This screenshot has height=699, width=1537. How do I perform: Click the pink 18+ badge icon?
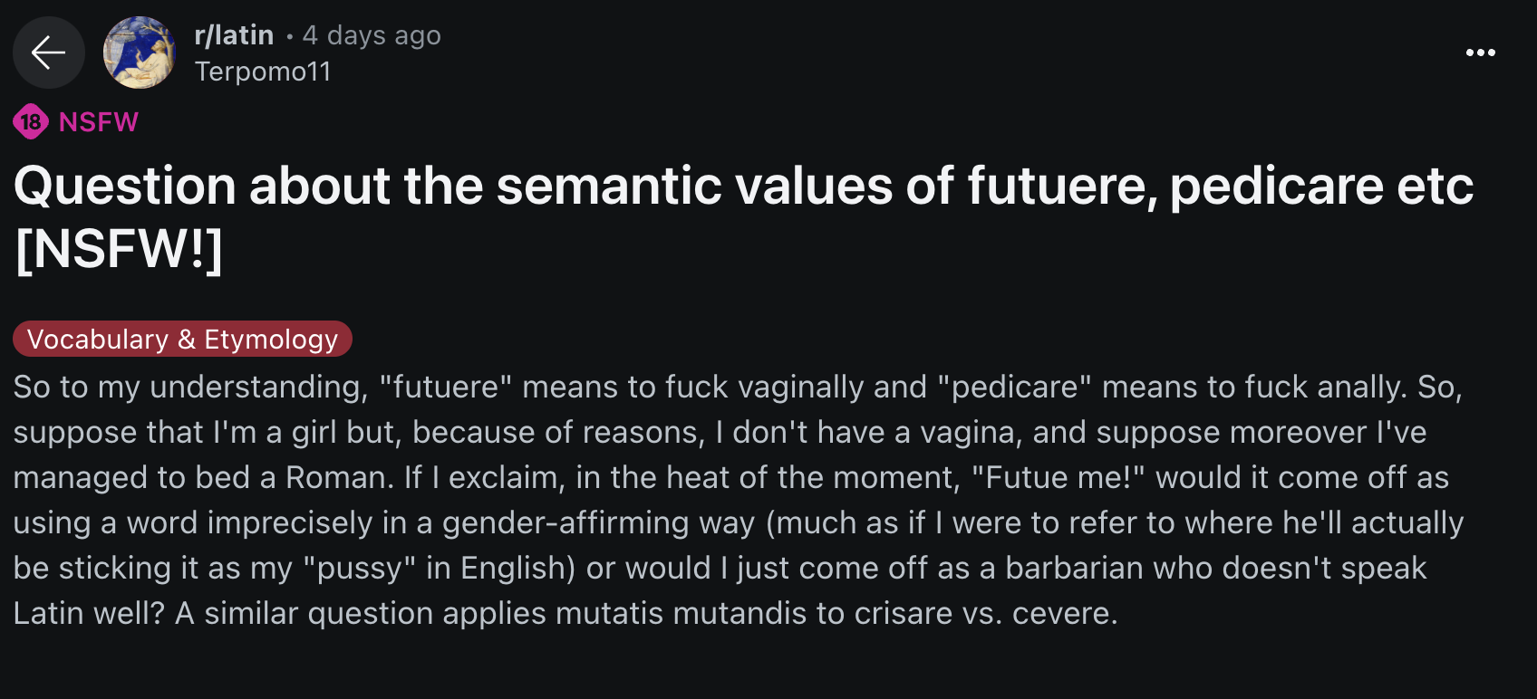point(30,121)
